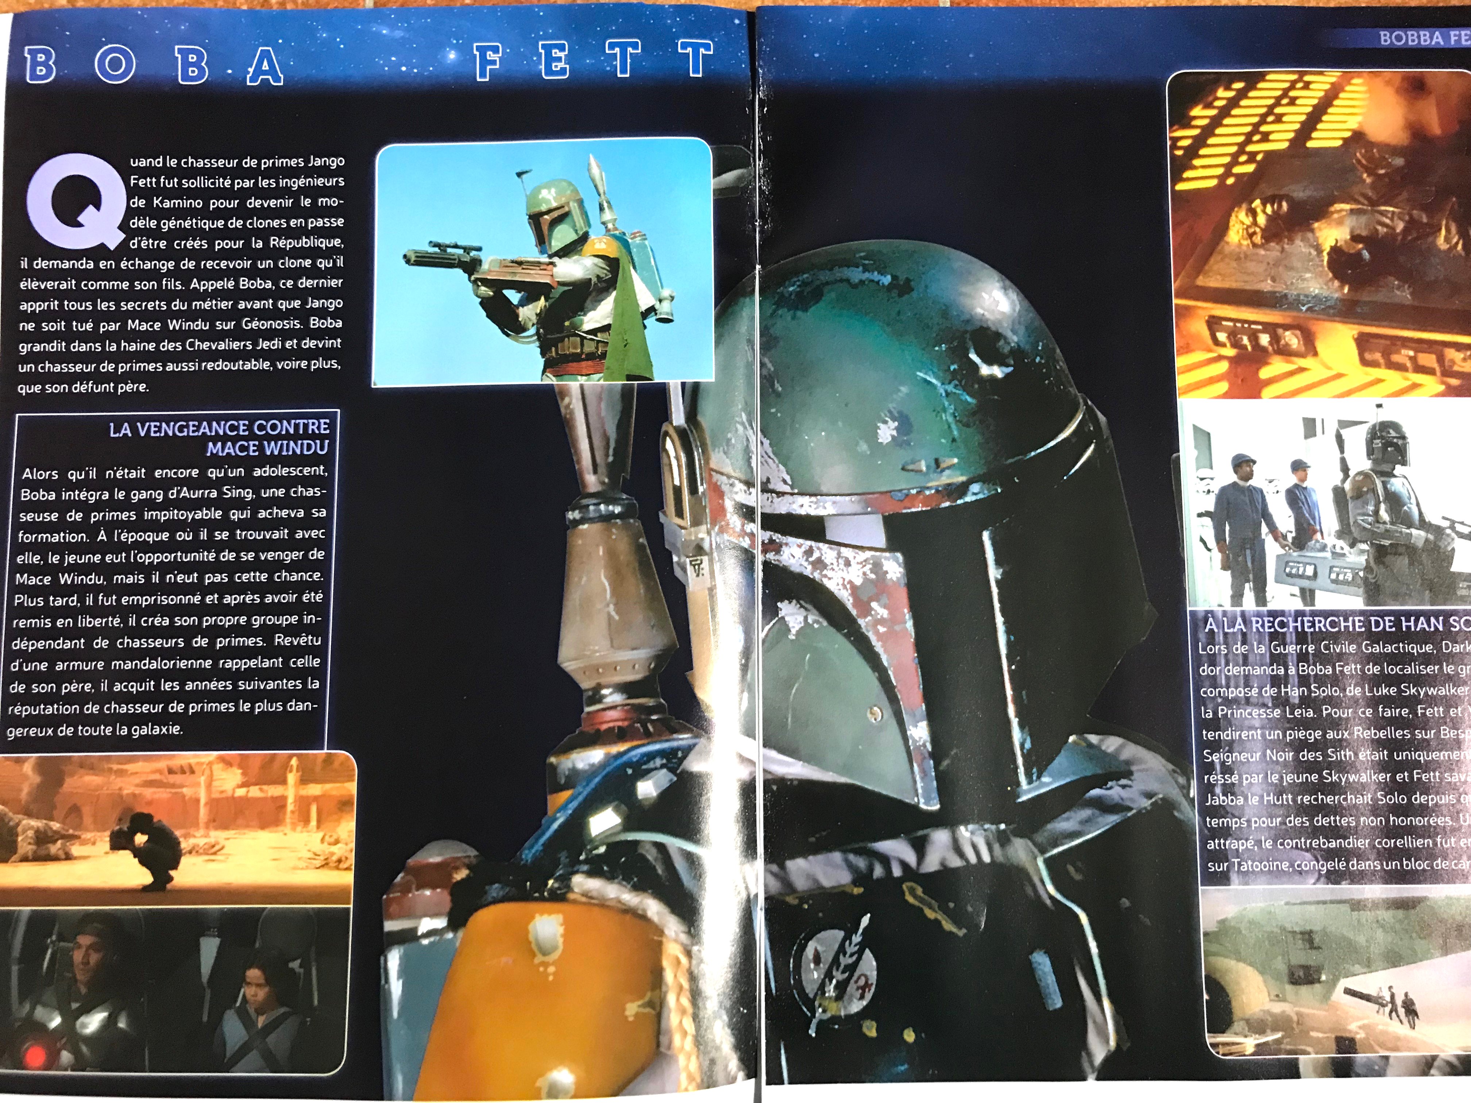Screen dimensions: 1471x1103
Task: Click text 'Alors qu'il n'était encore qu'un adolescent,'
Action: coord(175,472)
